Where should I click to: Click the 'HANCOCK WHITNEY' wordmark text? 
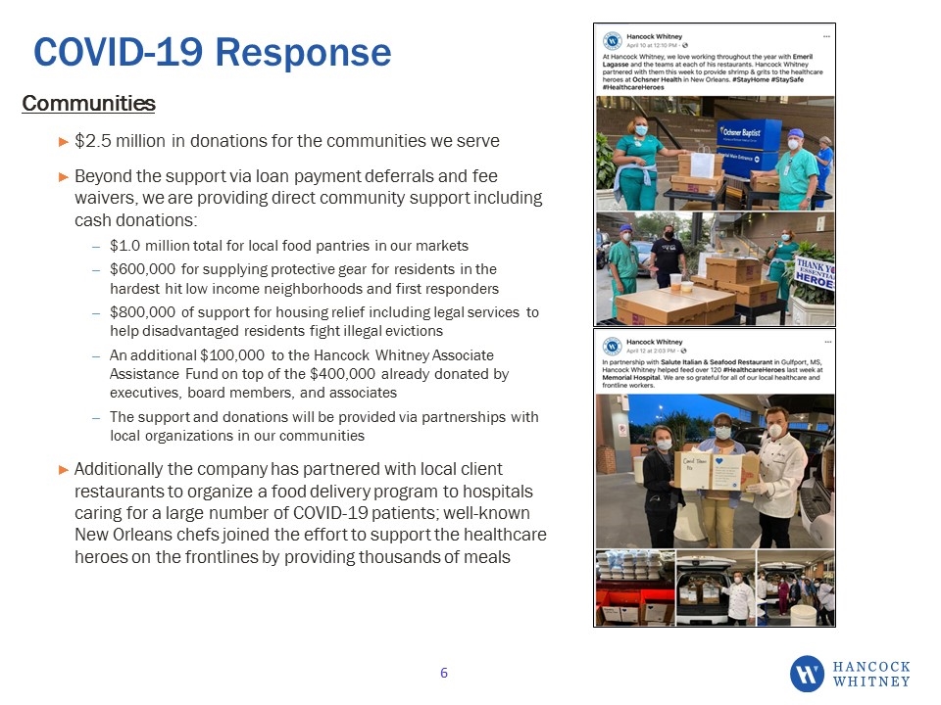click(871, 674)
